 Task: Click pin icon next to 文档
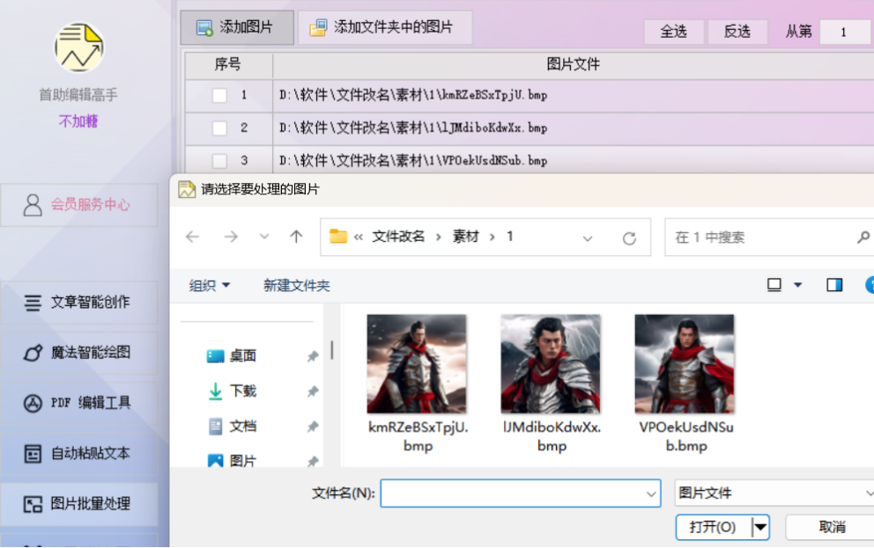(313, 427)
